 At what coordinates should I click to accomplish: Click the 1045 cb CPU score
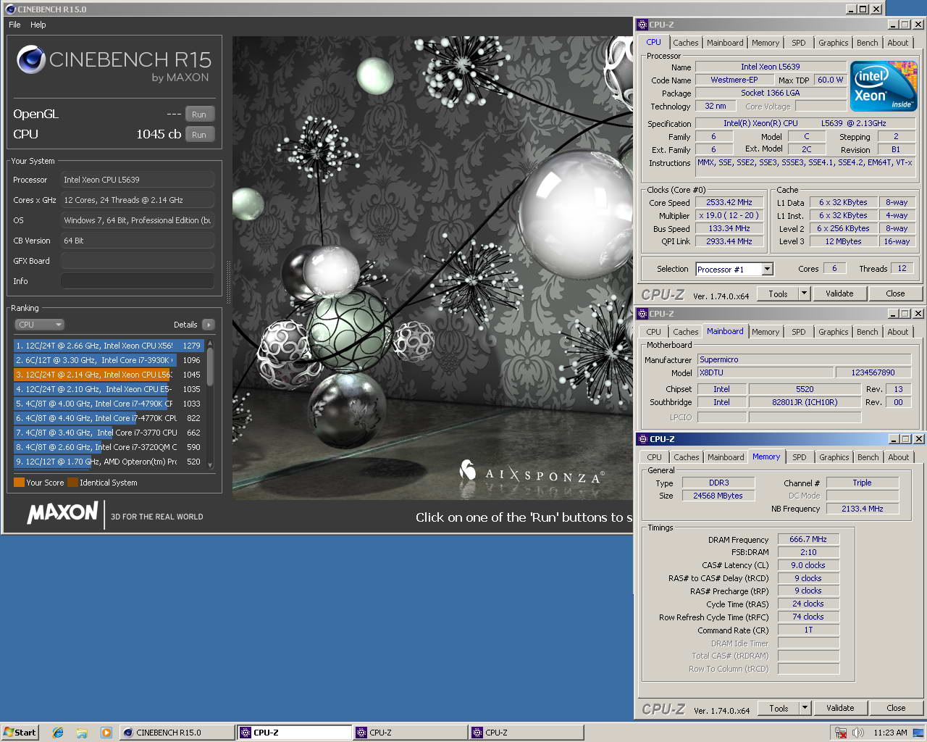(159, 134)
